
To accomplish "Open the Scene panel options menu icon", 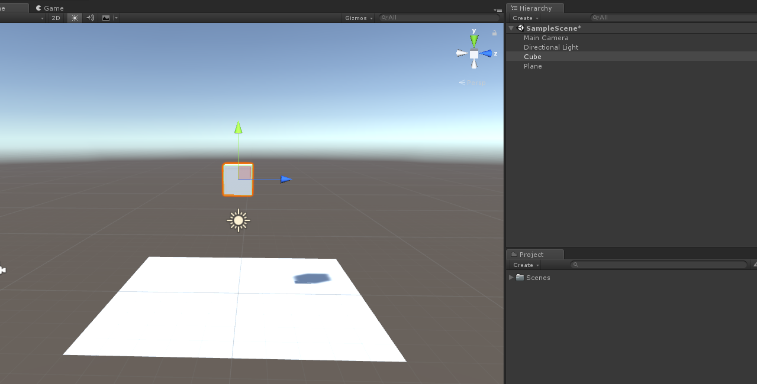I will point(498,10).
